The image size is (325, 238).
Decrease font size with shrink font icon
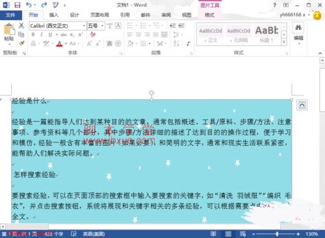click(x=98, y=44)
